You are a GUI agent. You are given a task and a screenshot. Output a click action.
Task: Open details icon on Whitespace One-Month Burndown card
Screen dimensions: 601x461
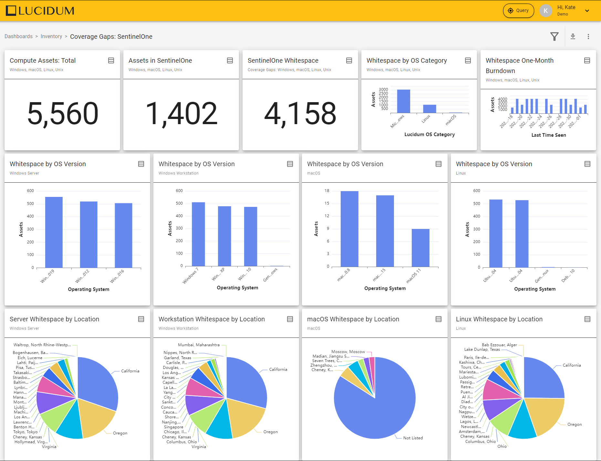(x=587, y=60)
